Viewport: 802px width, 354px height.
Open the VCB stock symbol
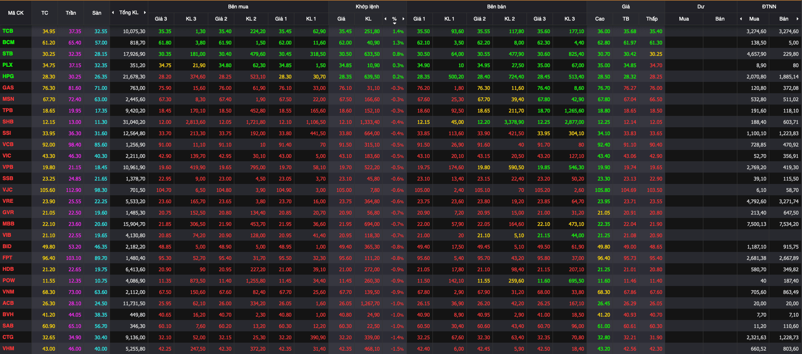(x=8, y=144)
